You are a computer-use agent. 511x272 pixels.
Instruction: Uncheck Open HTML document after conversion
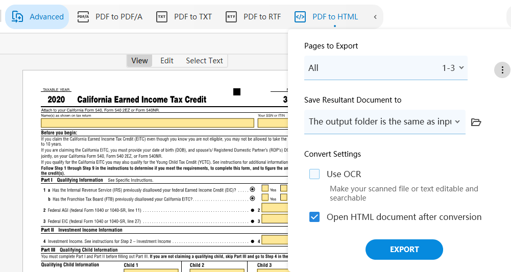[314, 217]
